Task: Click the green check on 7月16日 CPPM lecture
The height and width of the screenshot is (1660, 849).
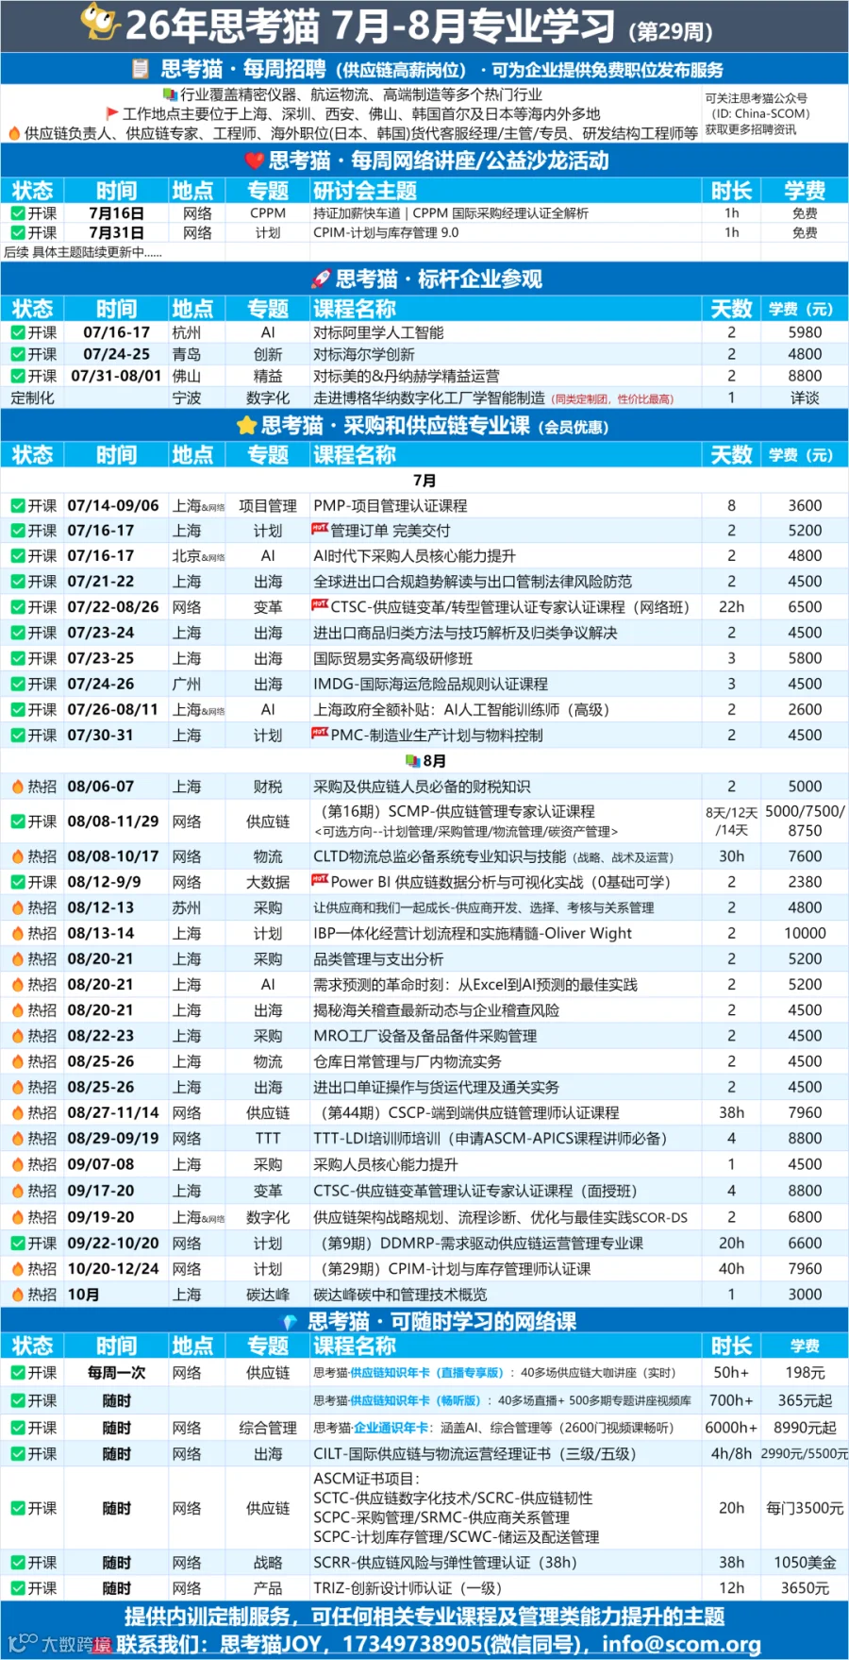Action: coord(18,213)
